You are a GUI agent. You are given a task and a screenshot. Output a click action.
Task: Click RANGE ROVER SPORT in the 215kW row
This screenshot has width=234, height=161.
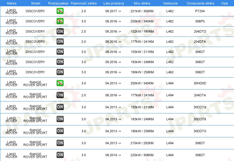pyautogui.click(x=35, y=143)
